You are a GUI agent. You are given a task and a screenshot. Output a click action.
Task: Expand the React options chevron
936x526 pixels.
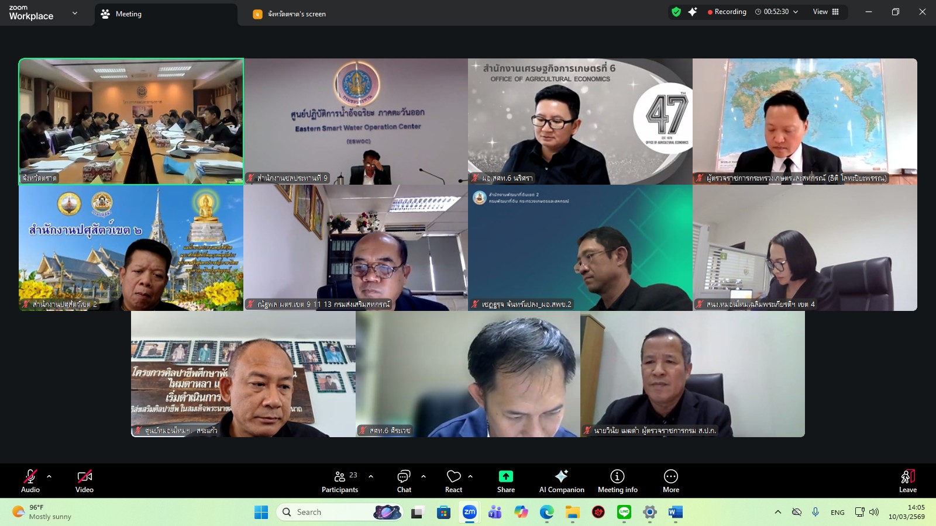[469, 476]
